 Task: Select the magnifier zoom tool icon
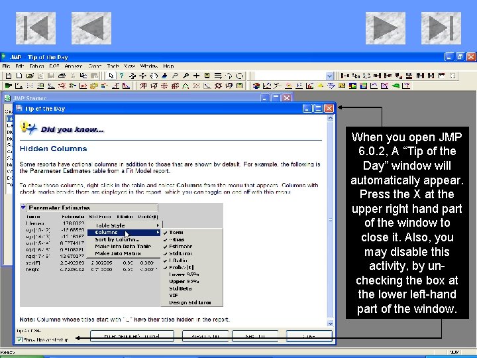(186, 76)
